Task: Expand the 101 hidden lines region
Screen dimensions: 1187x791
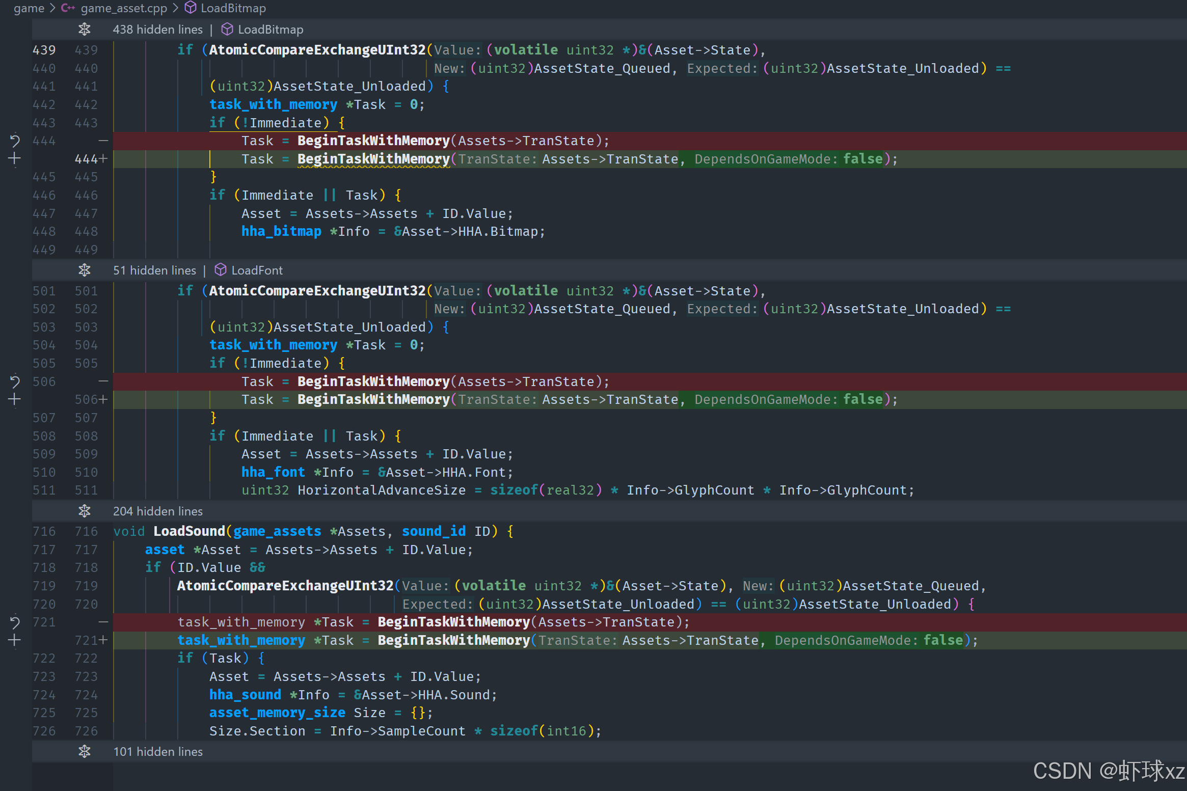Action: point(85,751)
